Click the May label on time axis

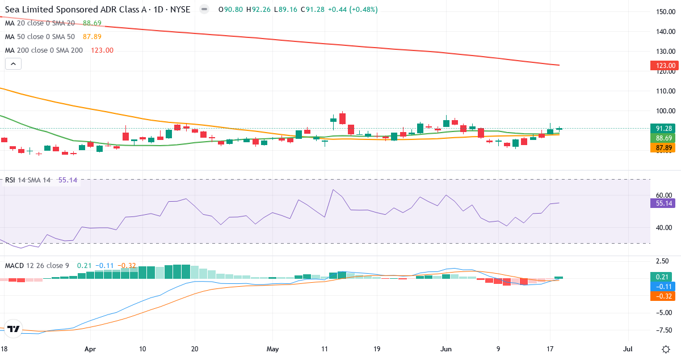[273, 349]
